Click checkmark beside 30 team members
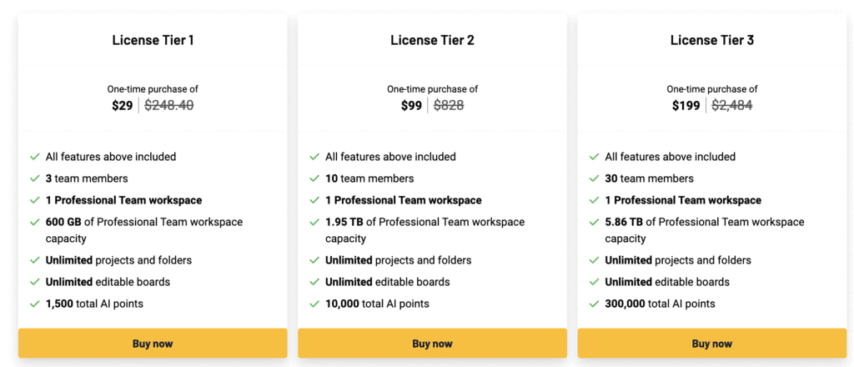This screenshot has width=854, height=367. coord(594,178)
